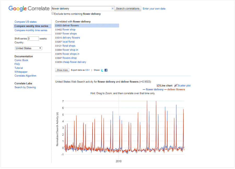
Task: Click the Facebook share icon
Action: point(106,70)
